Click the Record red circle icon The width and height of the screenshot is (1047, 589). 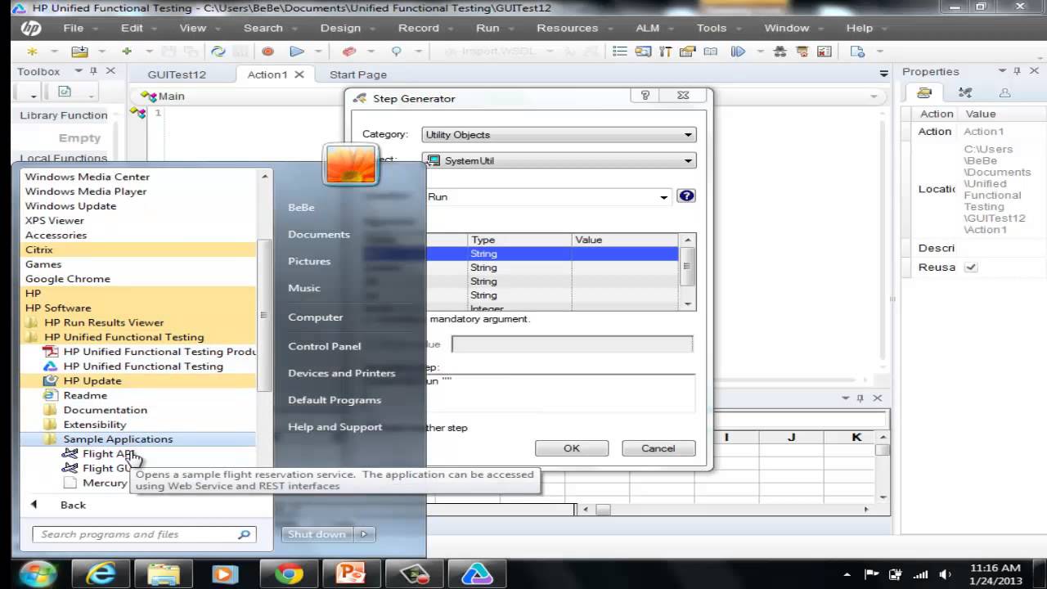point(267,51)
